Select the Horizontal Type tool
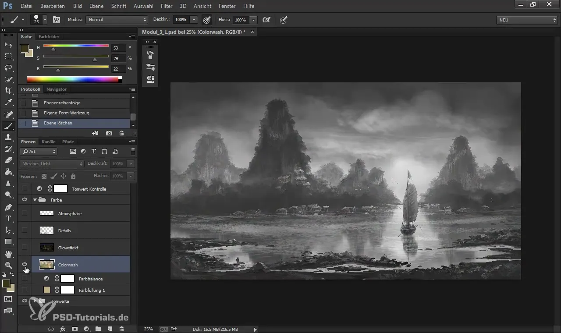Image resolution: width=561 pixels, height=333 pixels. pyautogui.click(x=8, y=219)
